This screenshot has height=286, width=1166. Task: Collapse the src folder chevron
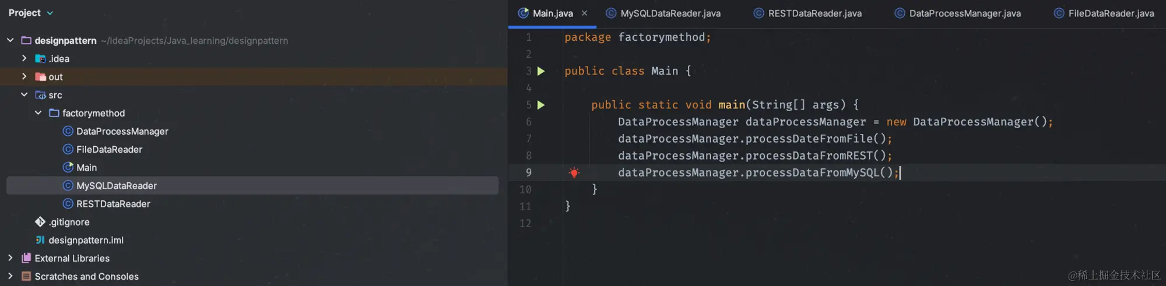click(24, 94)
